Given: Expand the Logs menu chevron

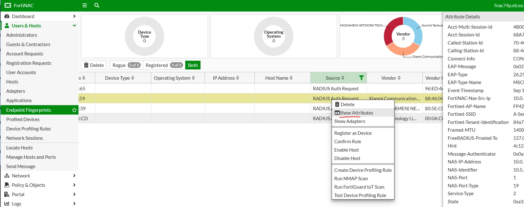Looking at the screenshot, I should (74, 204).
